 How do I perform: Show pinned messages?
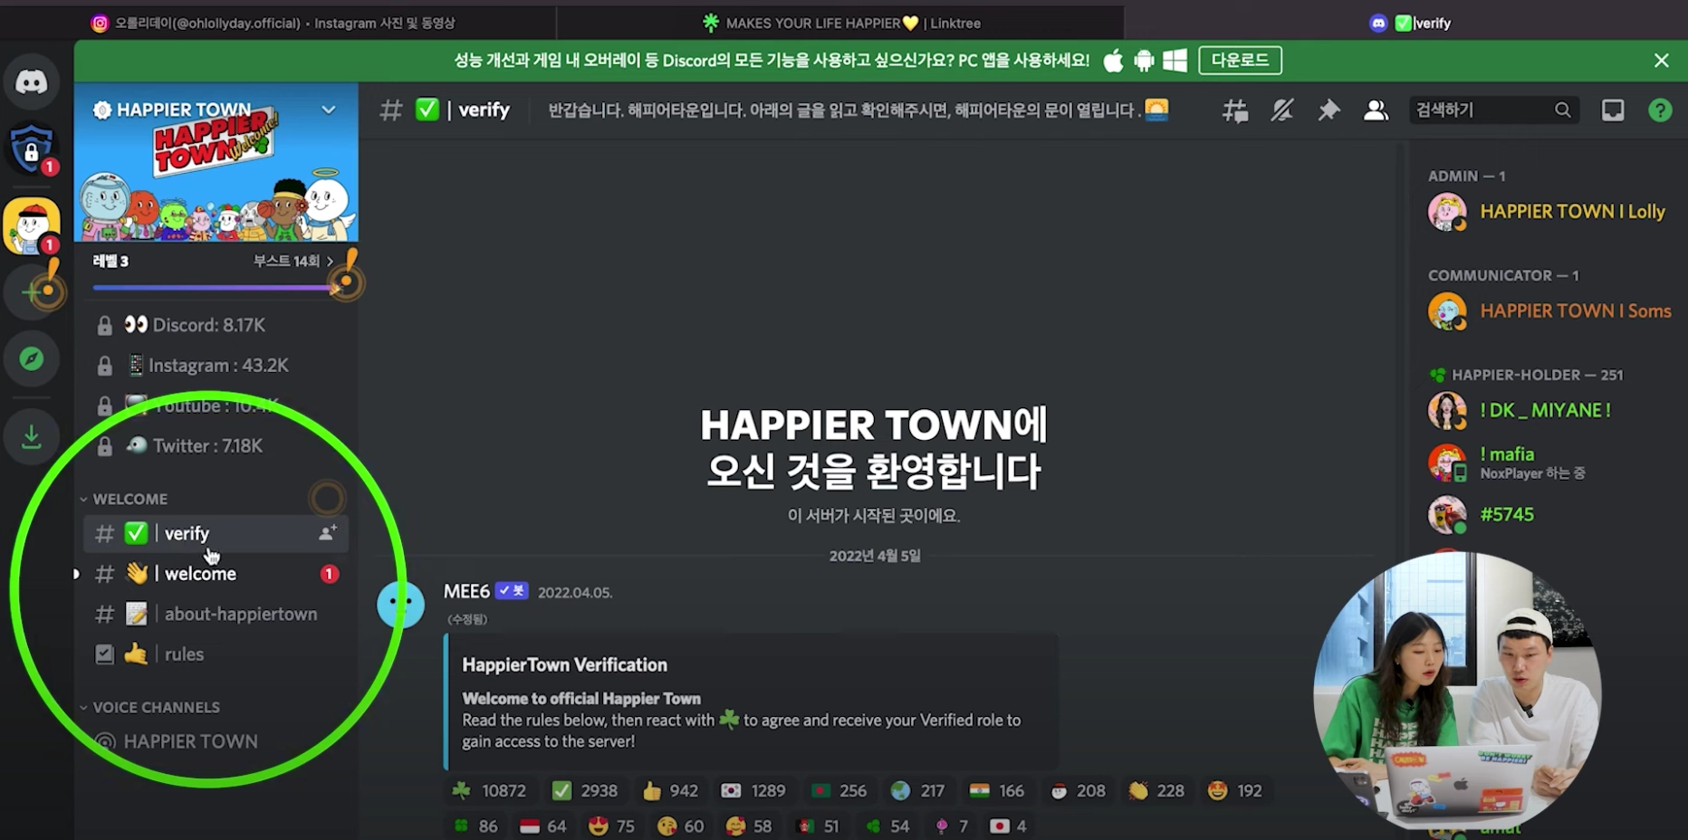pyautogui.click(x=1328, y=110)
